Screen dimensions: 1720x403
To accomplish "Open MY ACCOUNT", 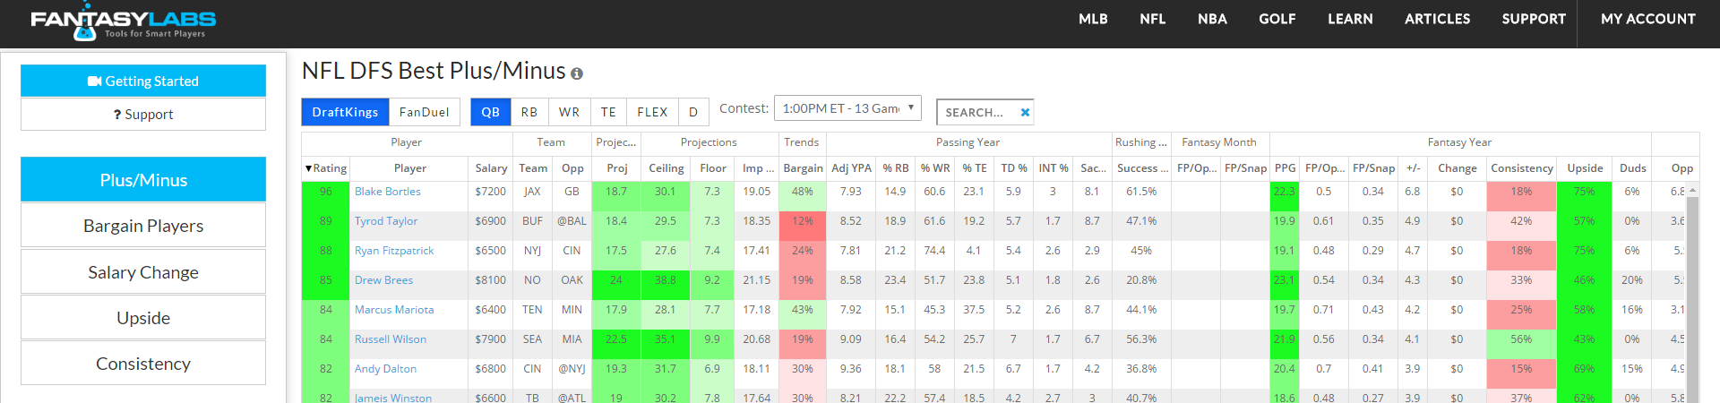I will (x=1648, y=19).
